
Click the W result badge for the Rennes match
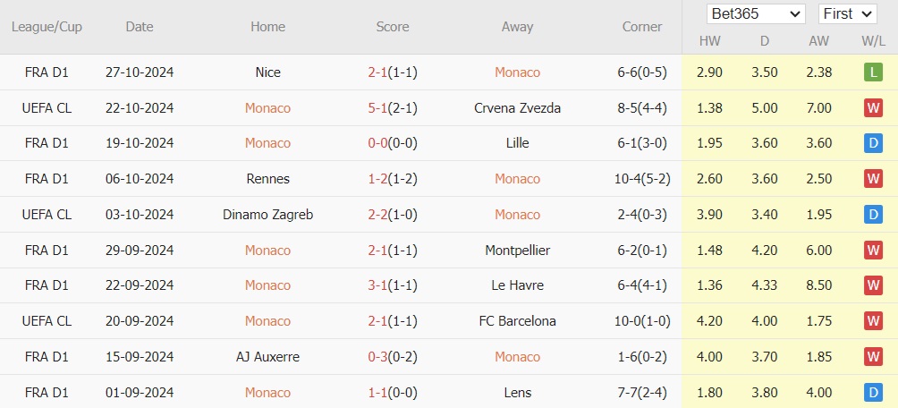tap(873, 179)
